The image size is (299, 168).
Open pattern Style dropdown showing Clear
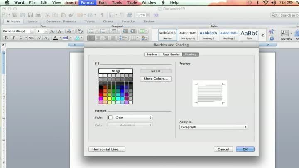click(x=130, y=118)
